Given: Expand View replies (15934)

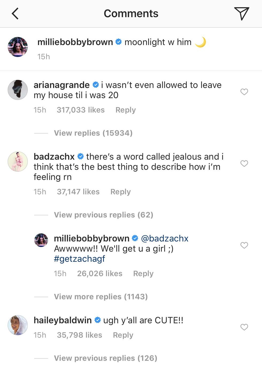Looking at the screenshot, I should pyautogui.click(x=93, y=133).
